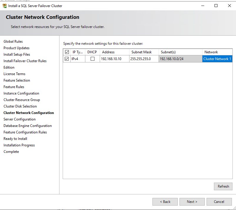236x210 pixels.
Task: Cancel the failover cluster installation
Action: pos(219,202)
